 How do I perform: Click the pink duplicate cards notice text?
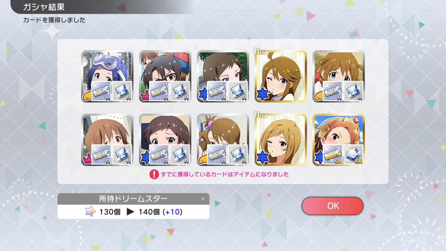pos(225,174)
